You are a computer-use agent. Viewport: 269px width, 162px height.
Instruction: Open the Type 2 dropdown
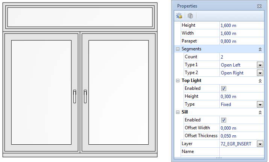260,73
